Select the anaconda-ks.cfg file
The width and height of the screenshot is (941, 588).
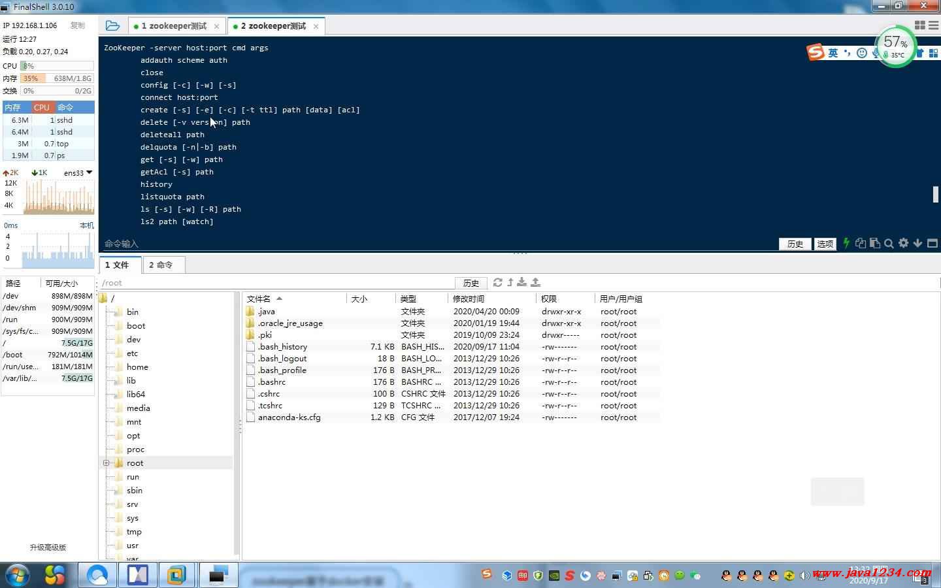click(x=451, y=417)
